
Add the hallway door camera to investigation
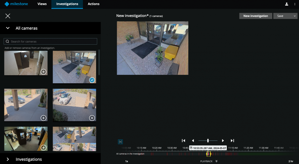click(x=43, y=72)
